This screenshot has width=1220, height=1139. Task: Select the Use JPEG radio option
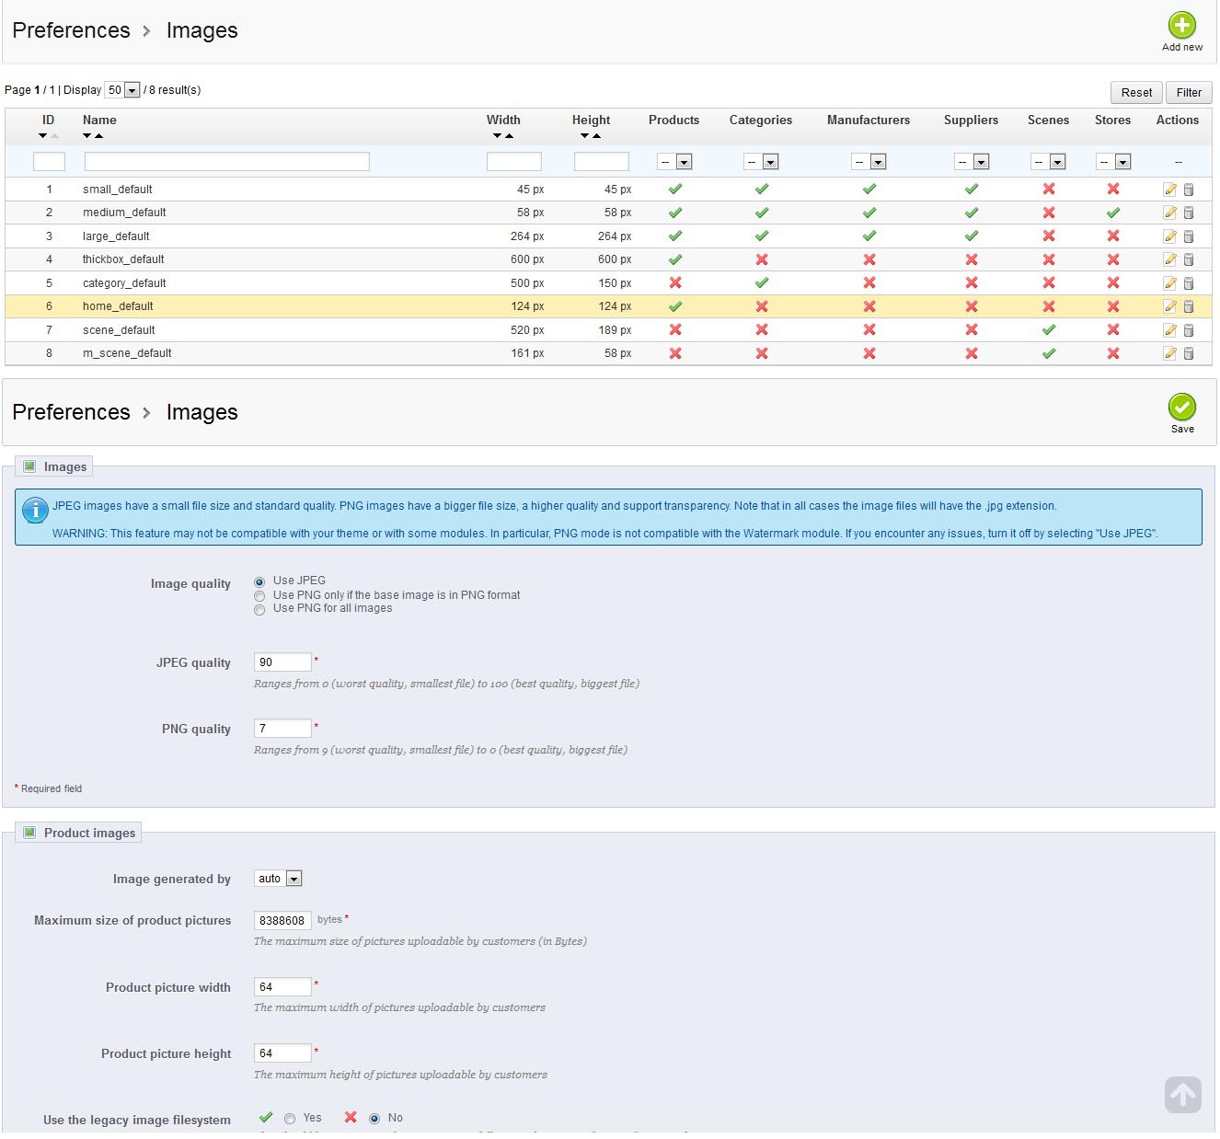259,581
